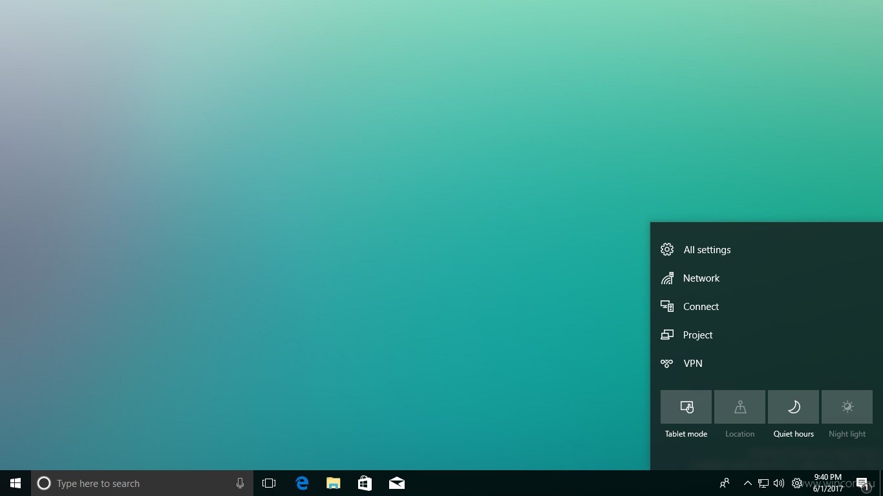The height and width of the screenshot is (496, 883).
Task: Open the Windows Start menu
Action: (x=16, y=483)
